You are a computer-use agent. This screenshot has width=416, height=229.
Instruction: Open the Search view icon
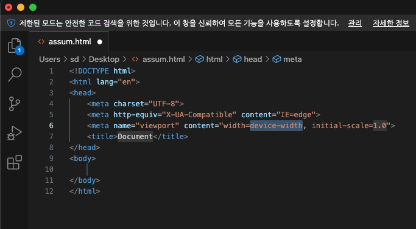coord(15,75)
